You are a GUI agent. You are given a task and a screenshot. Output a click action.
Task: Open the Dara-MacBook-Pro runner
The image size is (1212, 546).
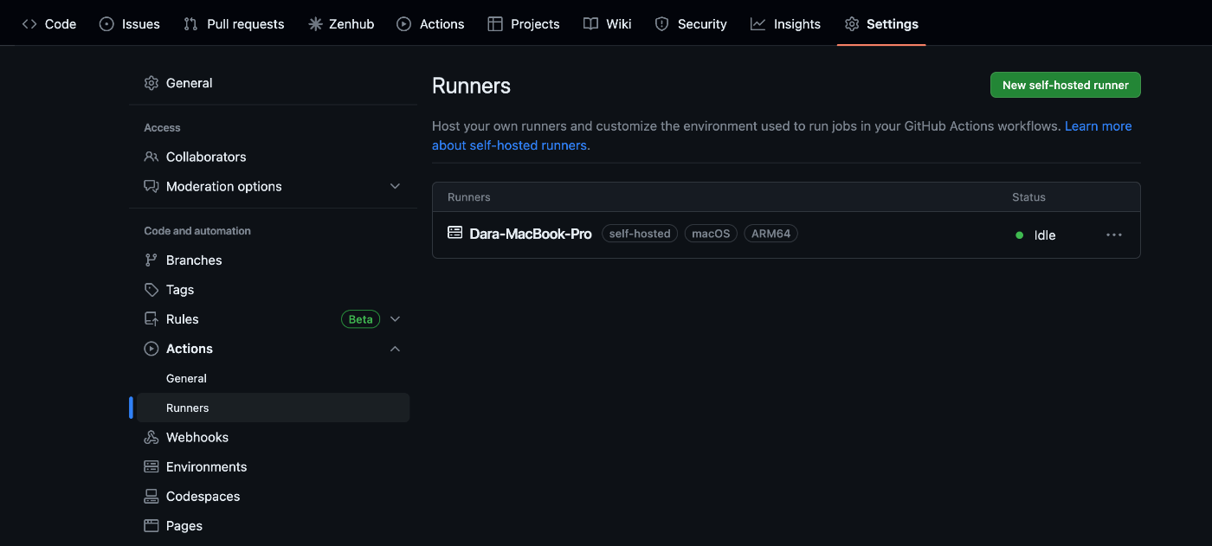coord(531,234)
